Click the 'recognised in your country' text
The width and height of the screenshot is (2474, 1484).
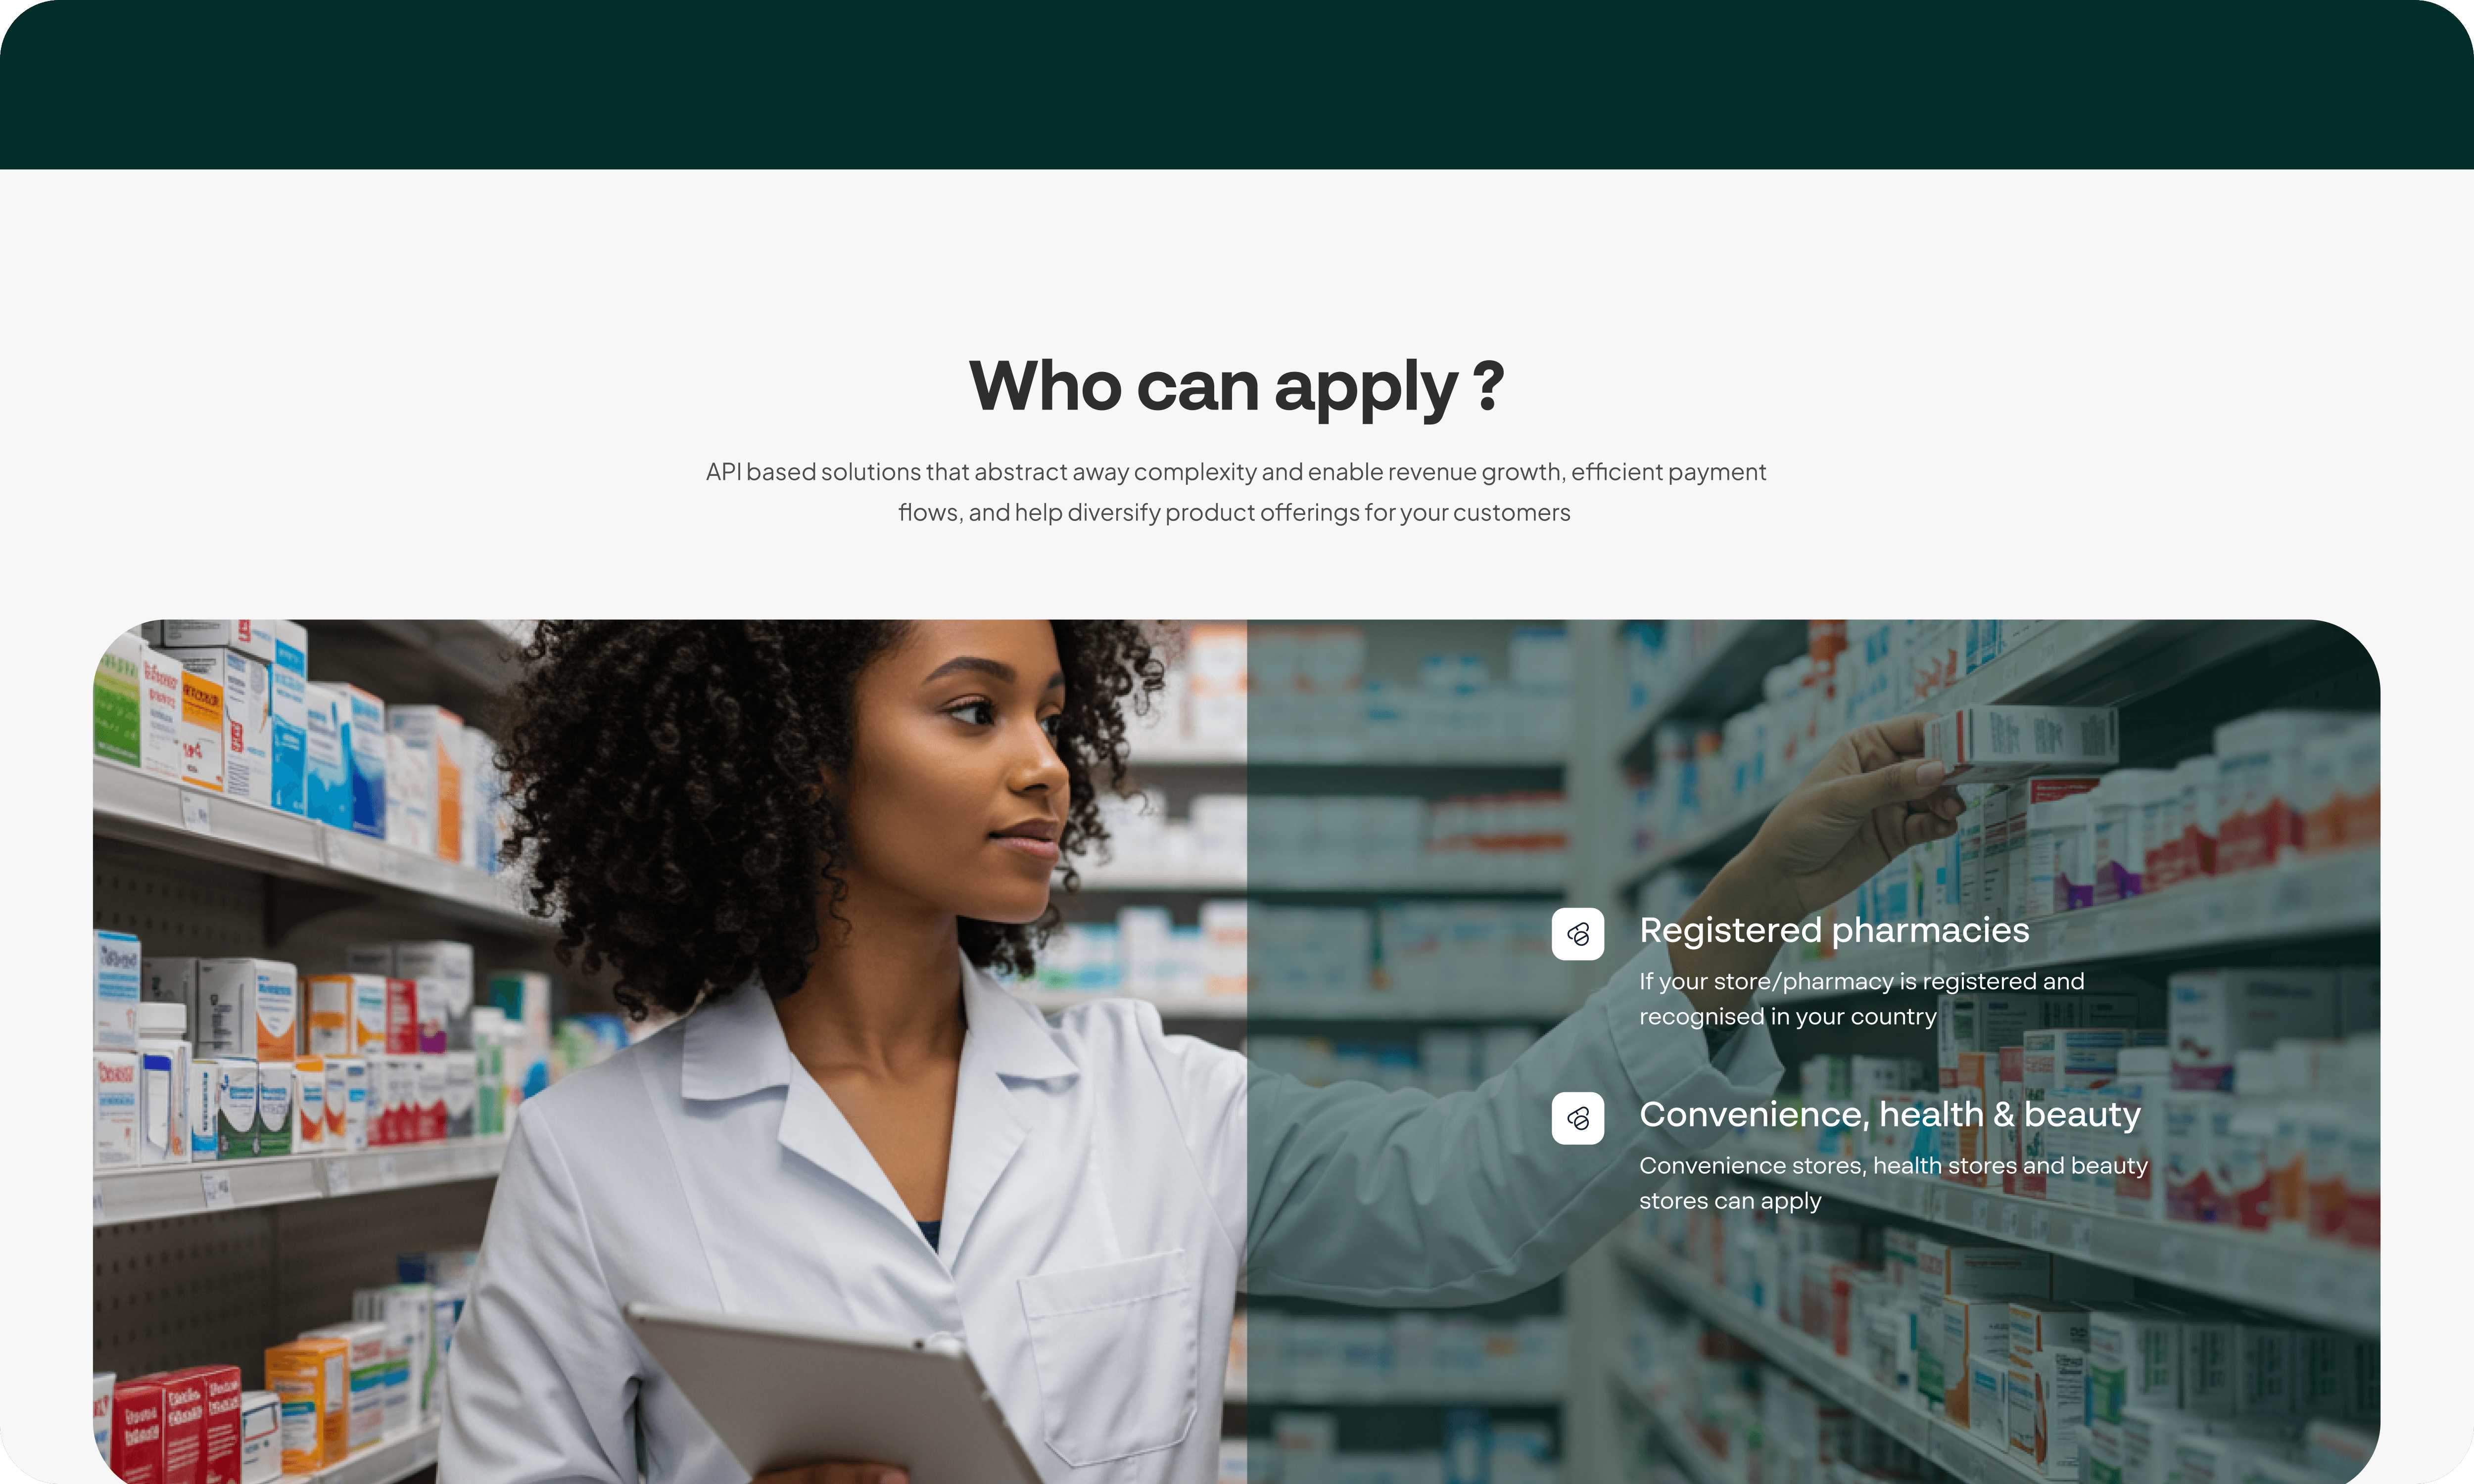pyautogui.click(x=1787, y=1016)
